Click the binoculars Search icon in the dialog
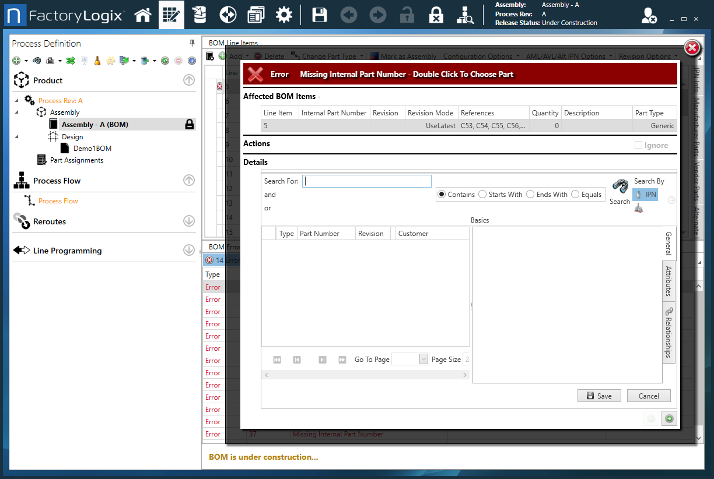714x479 pixels. click(x=619, y=185)
